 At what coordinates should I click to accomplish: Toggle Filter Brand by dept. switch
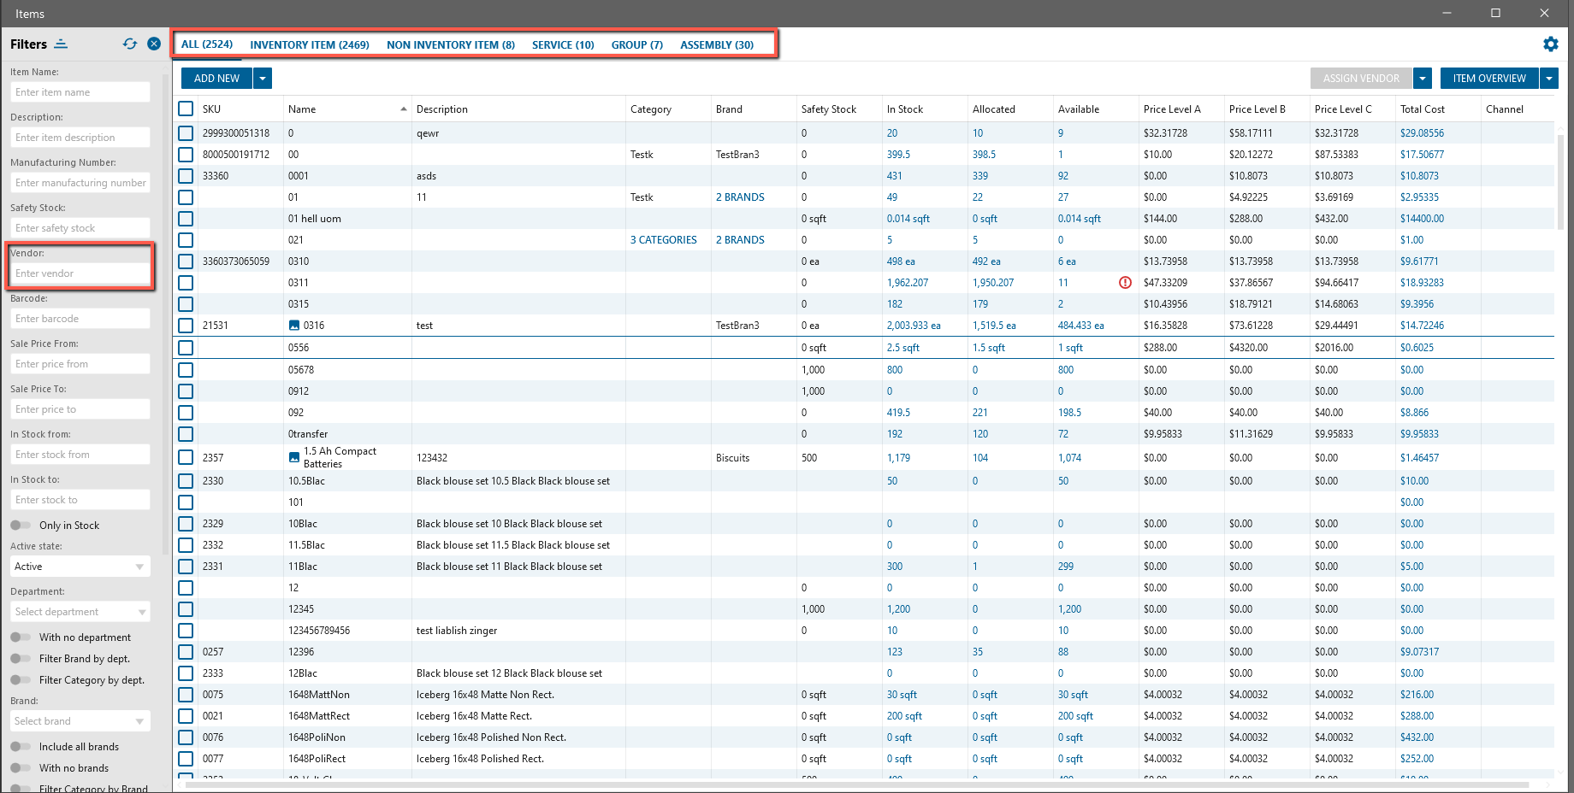21,659
